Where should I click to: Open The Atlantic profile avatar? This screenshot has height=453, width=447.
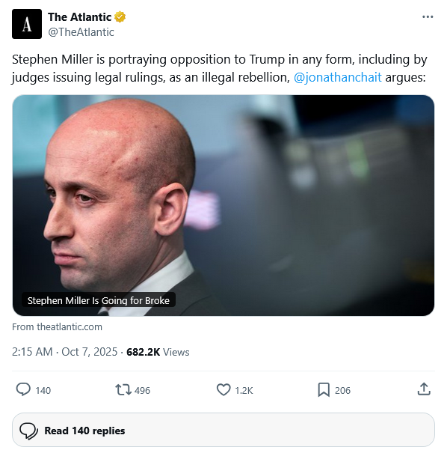[27, 24]
